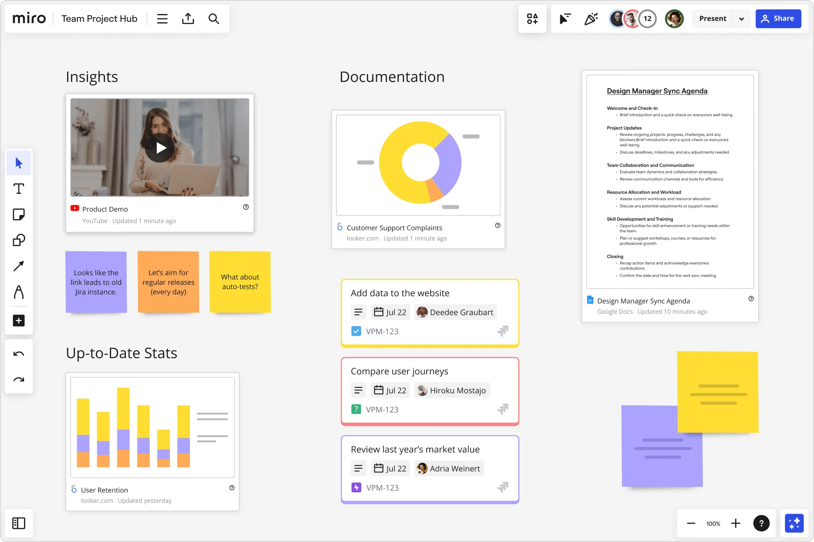Select the Connection line arrow tool

click(19, 266)
